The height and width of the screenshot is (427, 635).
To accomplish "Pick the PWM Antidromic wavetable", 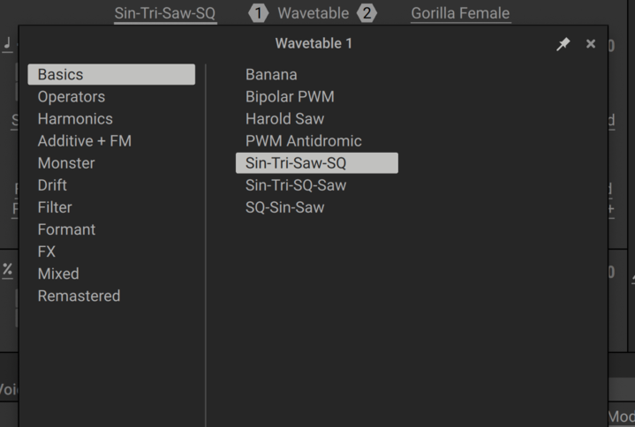I will coord(303,141).
